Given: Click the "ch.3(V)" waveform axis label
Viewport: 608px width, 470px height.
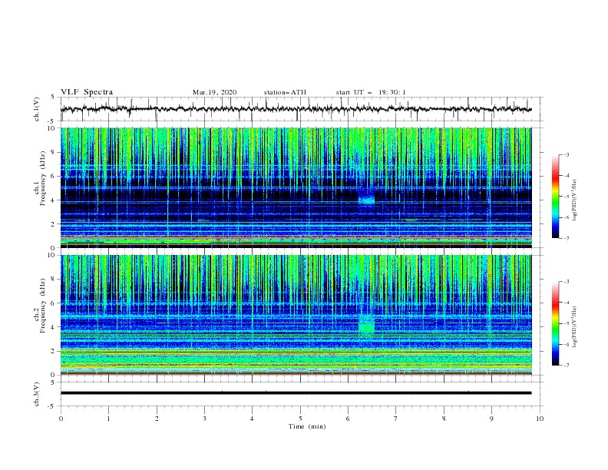Looking at the screenshot, I should (37, 394).
